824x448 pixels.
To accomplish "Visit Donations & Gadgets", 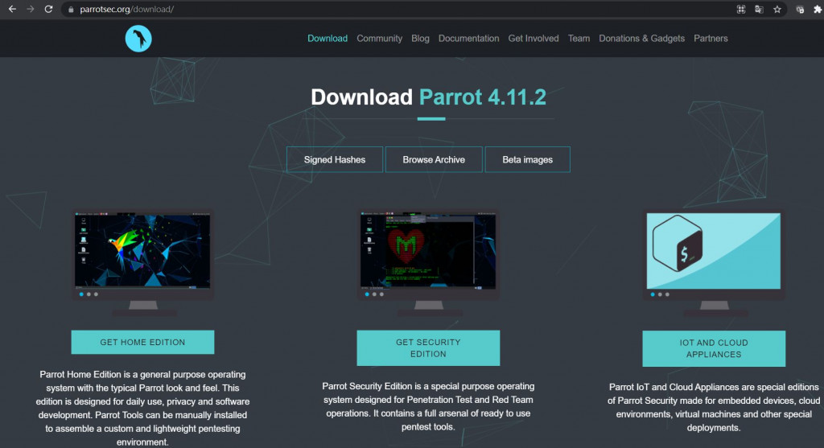I will pos(641,39).
